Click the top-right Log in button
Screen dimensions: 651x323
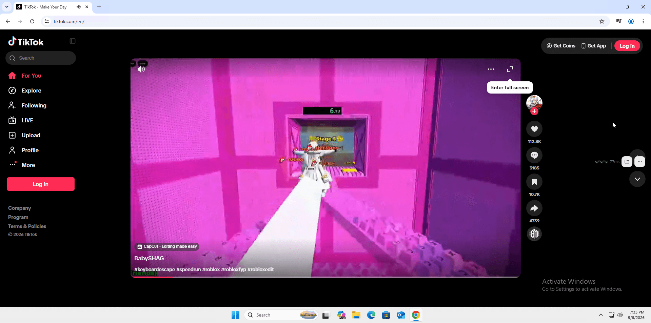[x=627, y=46]
